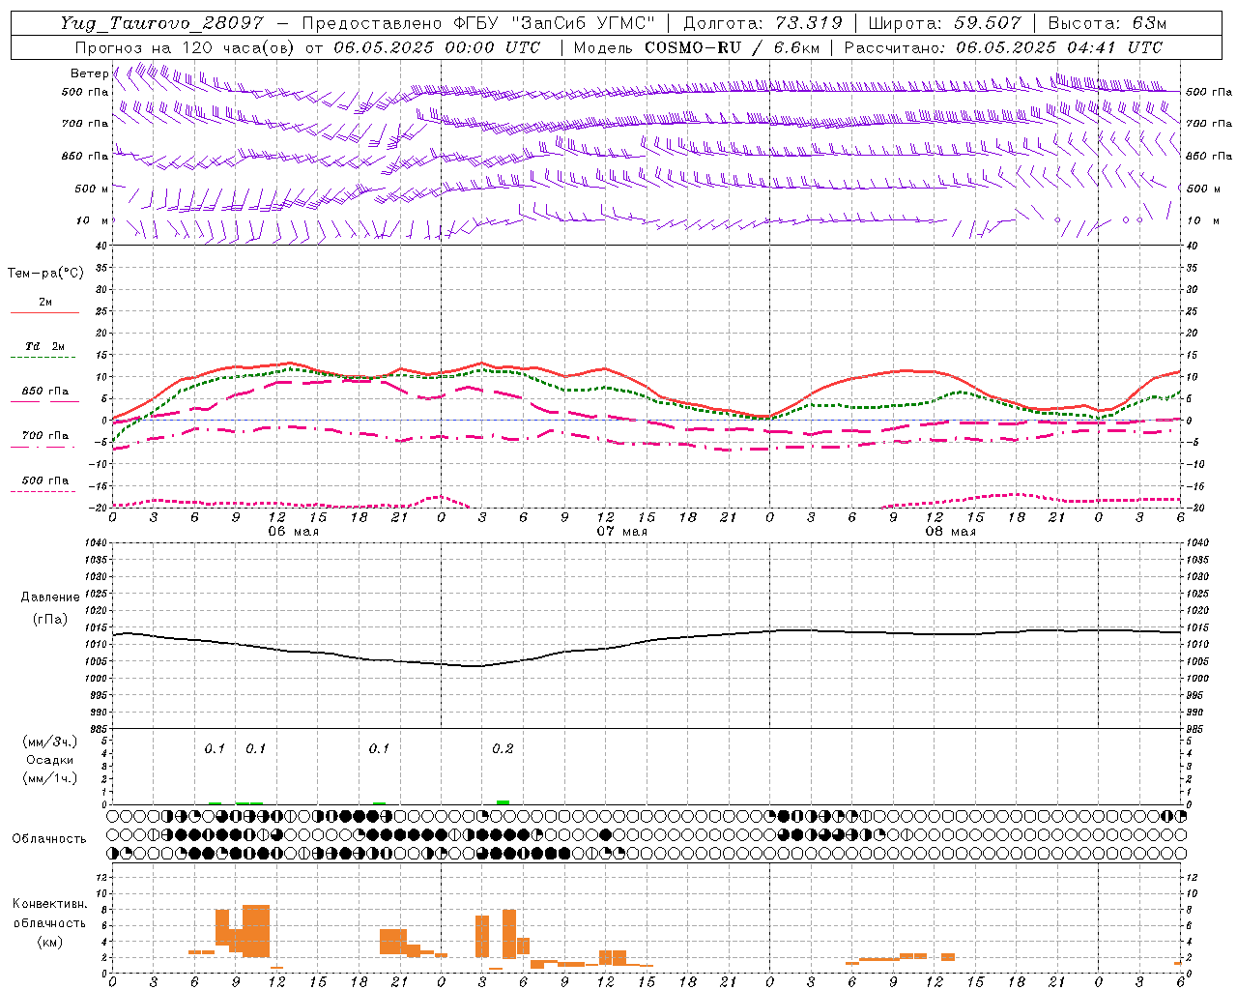This screenshot has width=1237, height=990.
Task: Click the 07 мая date label
Action: click(x=621, y=532)
